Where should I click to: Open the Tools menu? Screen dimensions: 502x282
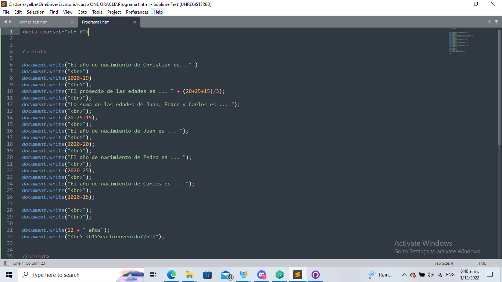[x=97, y=12]
